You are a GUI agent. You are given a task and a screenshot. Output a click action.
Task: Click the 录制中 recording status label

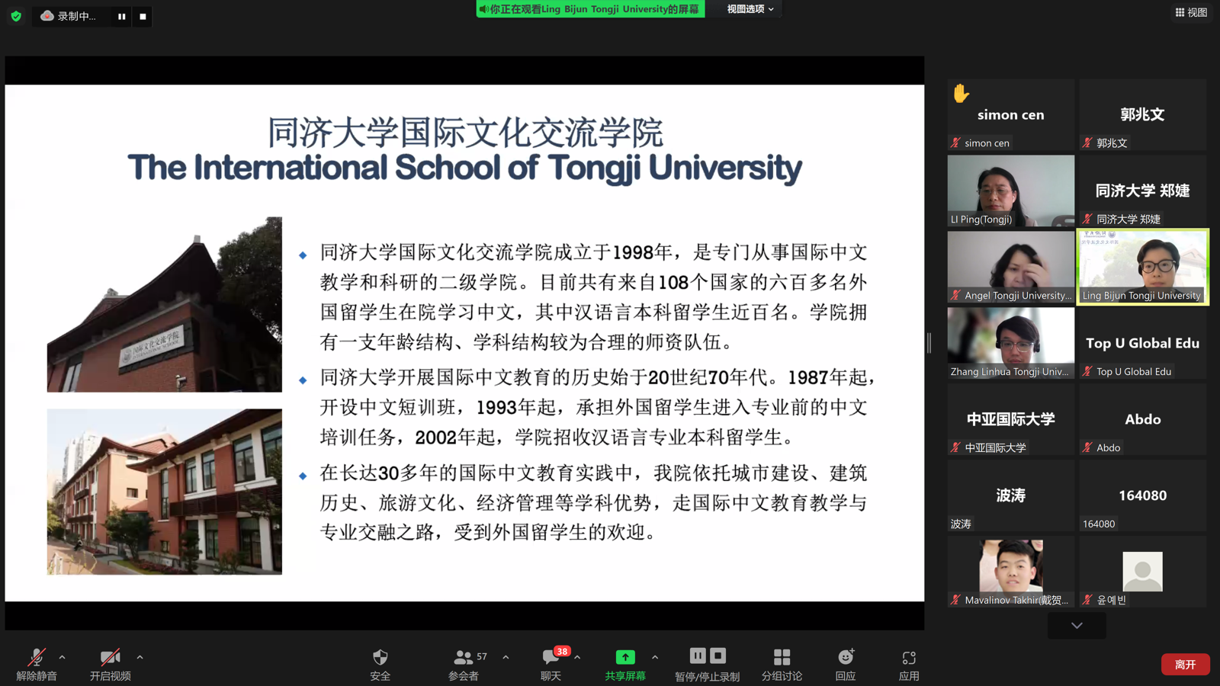(77, 16)
